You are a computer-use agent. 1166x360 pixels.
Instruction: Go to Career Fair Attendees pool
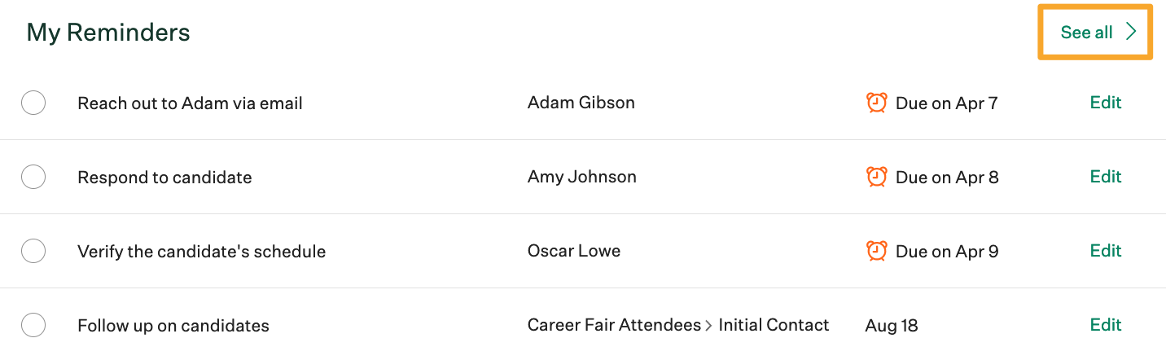[614, 325]
